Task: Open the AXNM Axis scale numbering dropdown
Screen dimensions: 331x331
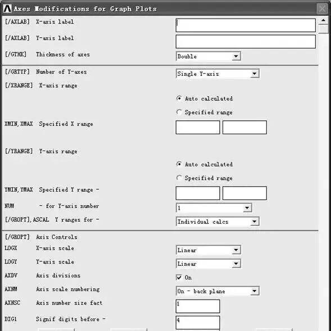Action: point(217,291)
